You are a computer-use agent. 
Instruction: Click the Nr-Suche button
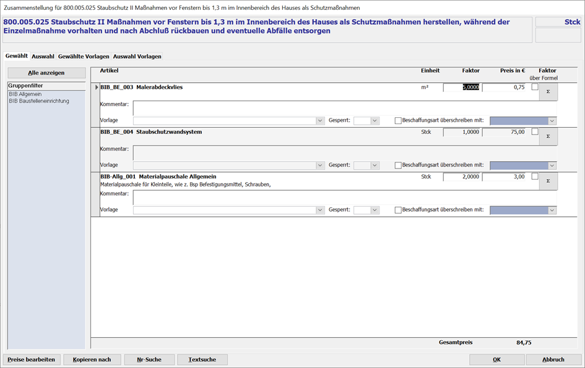pyautogui.click(x=149, y=359)
